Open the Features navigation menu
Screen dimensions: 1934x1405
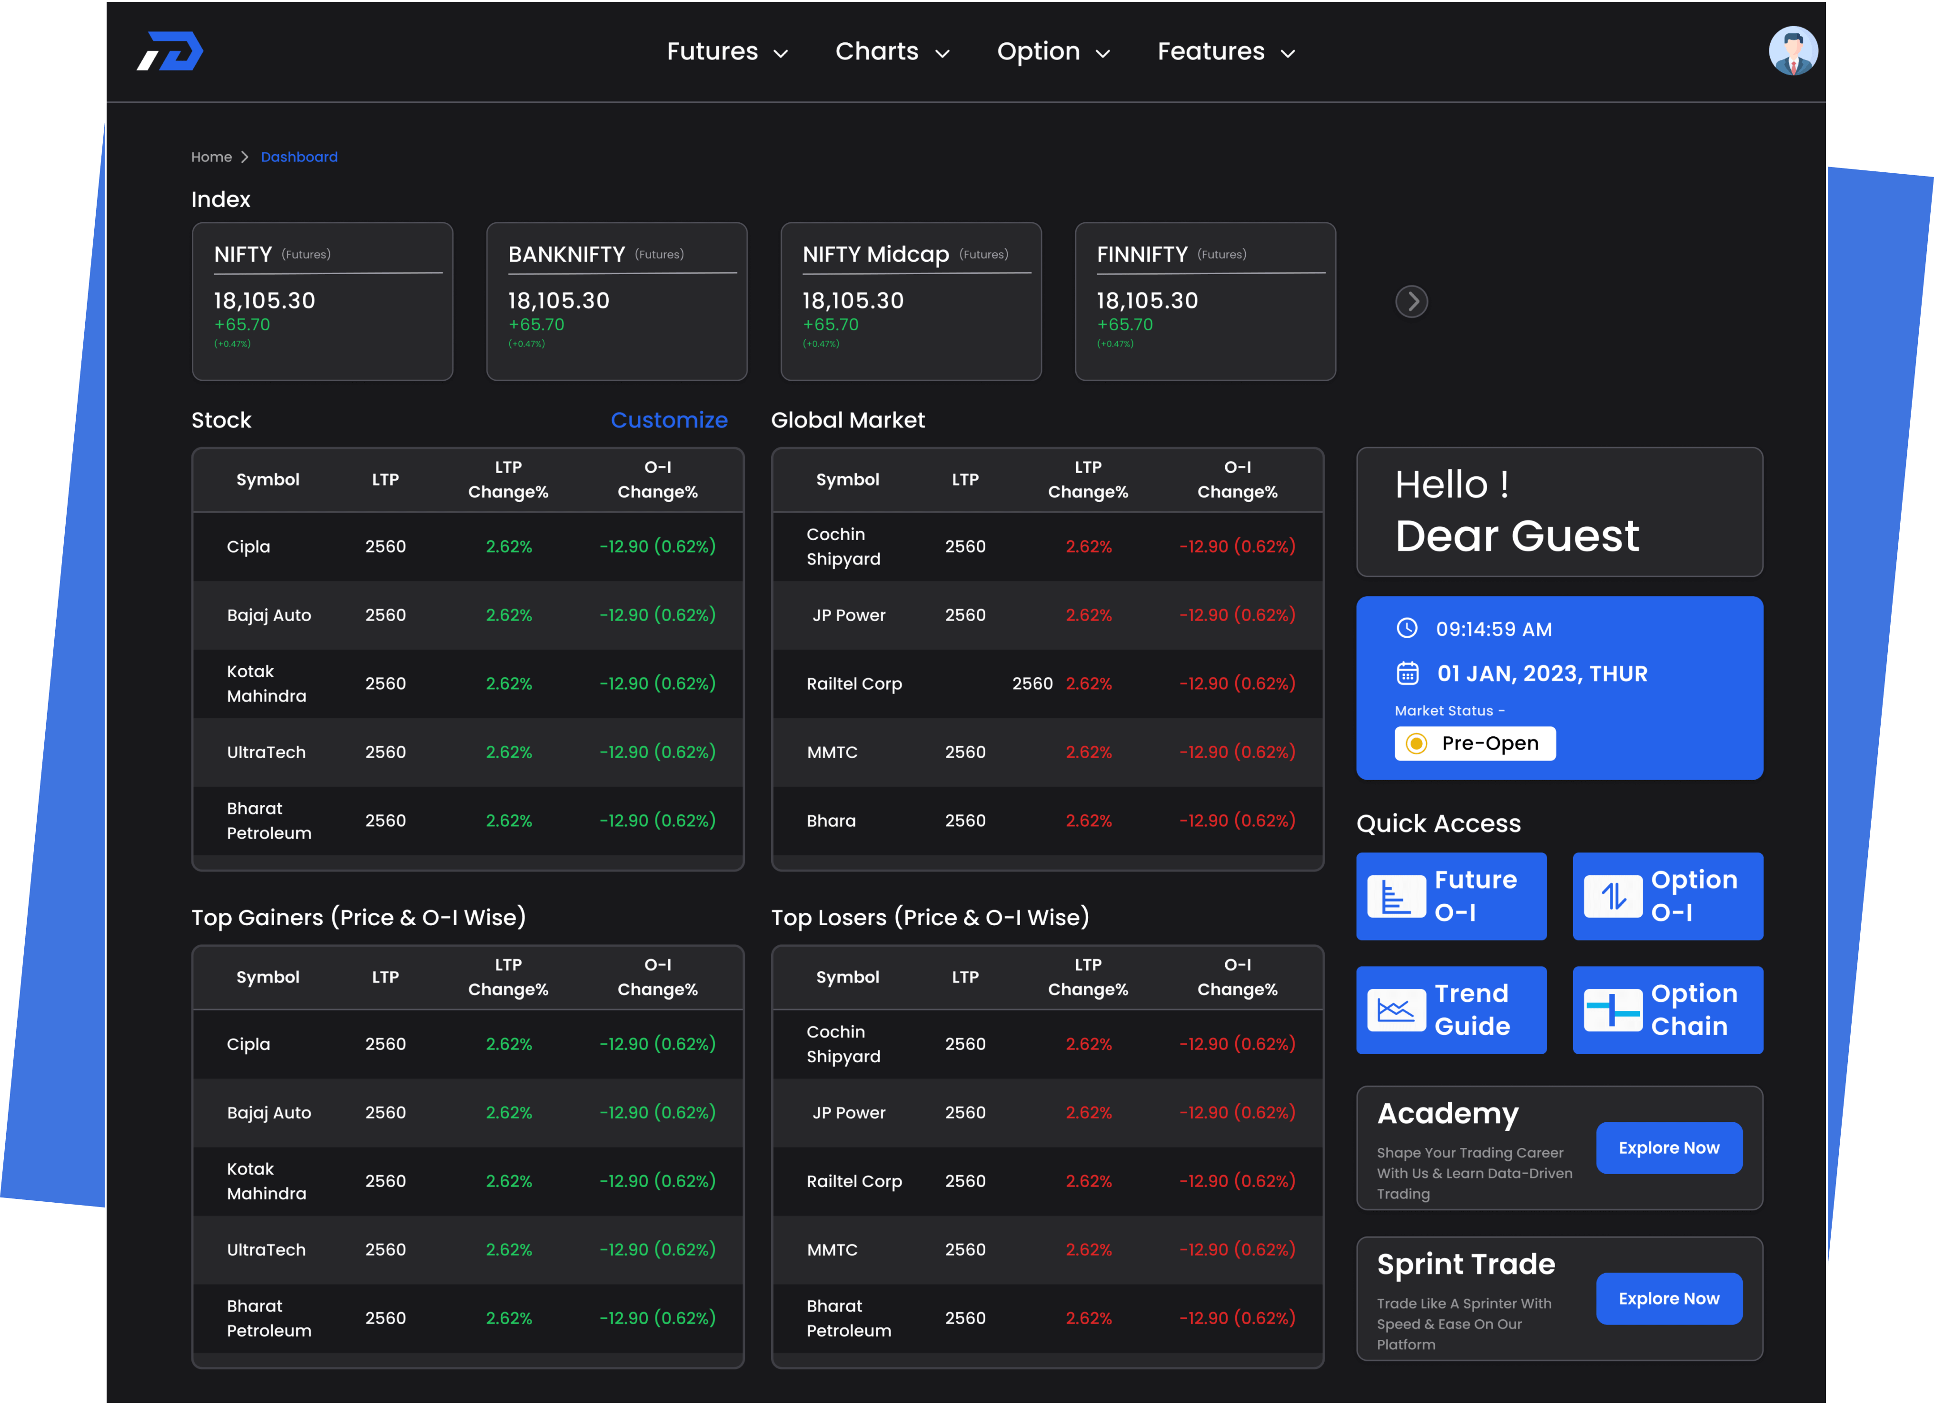pos(1225,52)
